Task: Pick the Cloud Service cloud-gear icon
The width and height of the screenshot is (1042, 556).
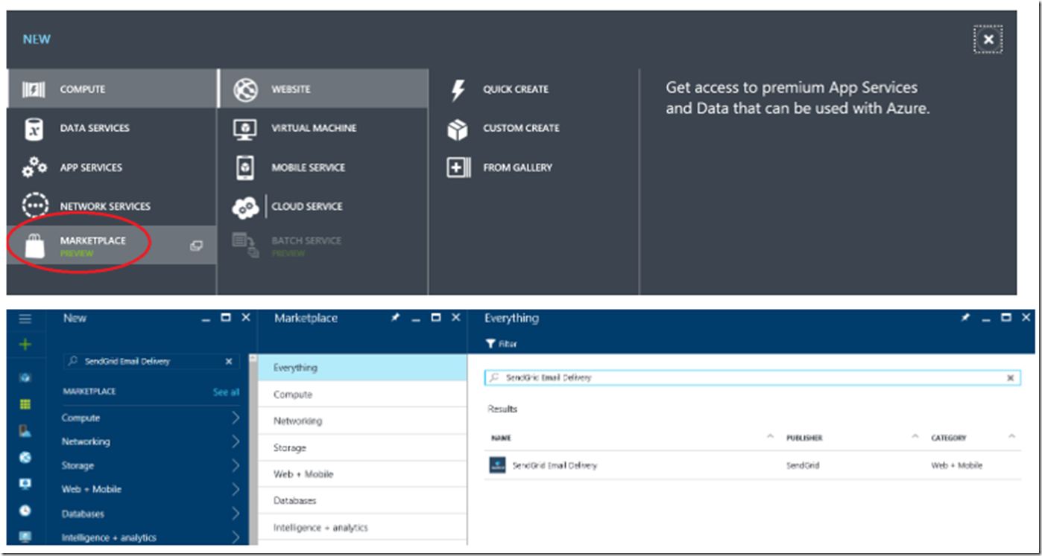Action: [x=245, y=208]
